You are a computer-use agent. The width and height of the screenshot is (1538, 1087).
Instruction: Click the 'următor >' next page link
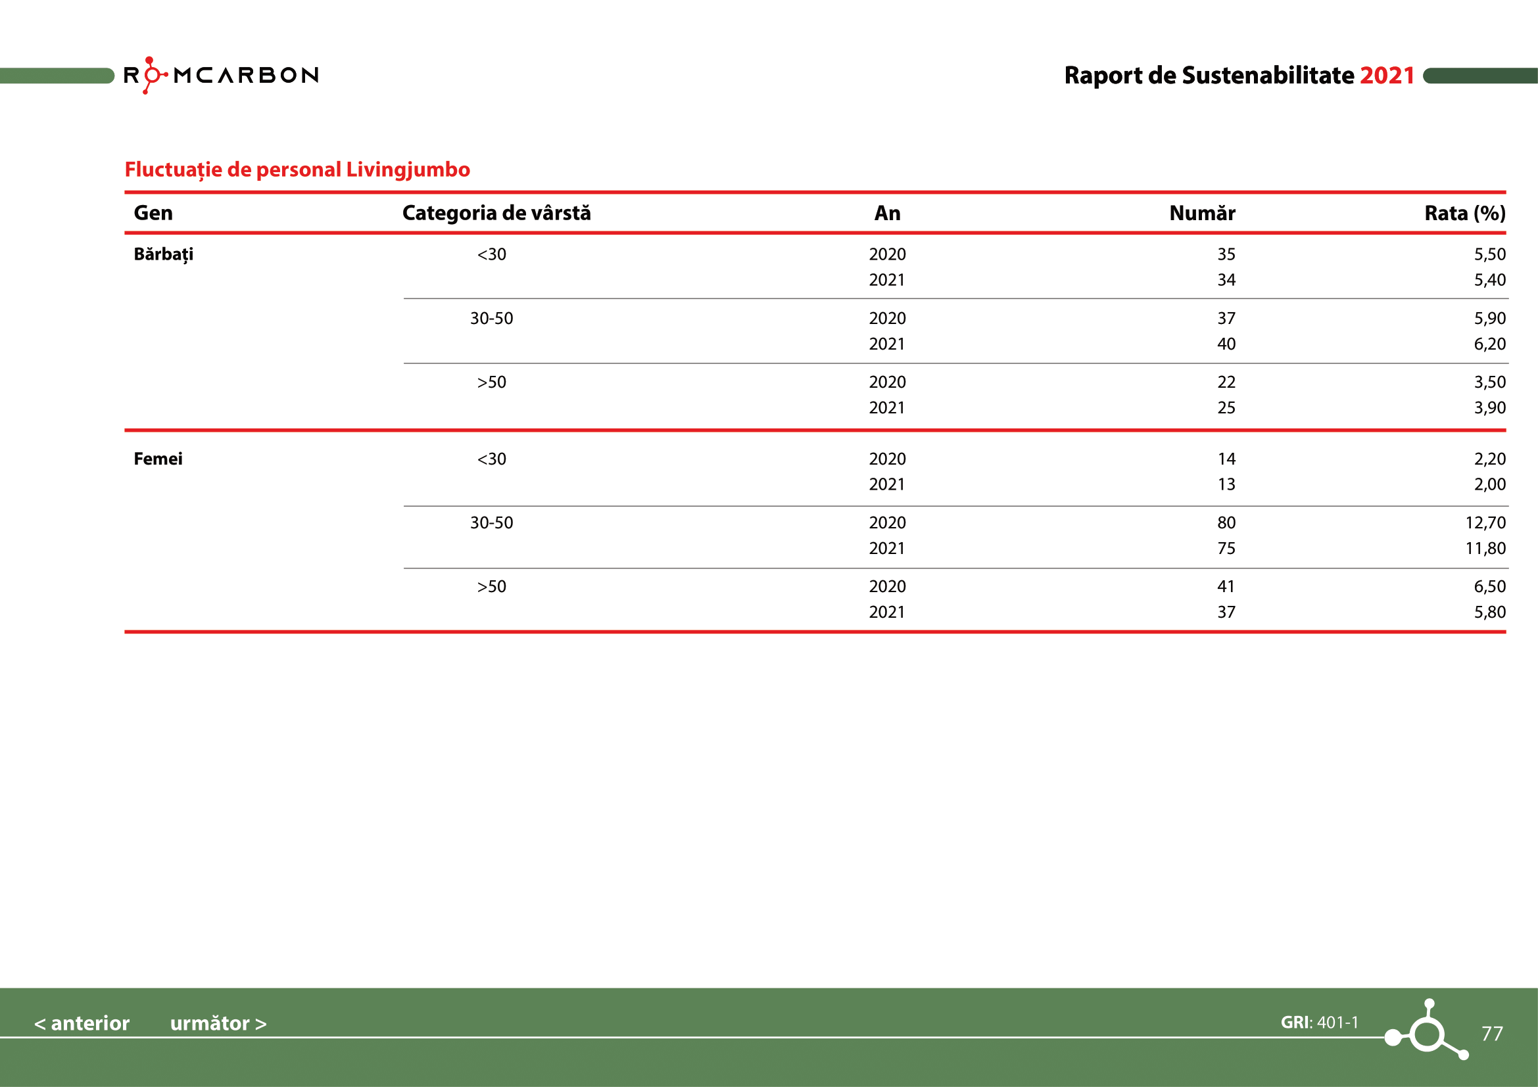pos(218,1023)
